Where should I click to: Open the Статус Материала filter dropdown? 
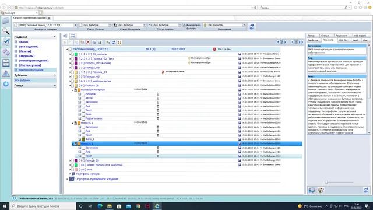(145, 25)
